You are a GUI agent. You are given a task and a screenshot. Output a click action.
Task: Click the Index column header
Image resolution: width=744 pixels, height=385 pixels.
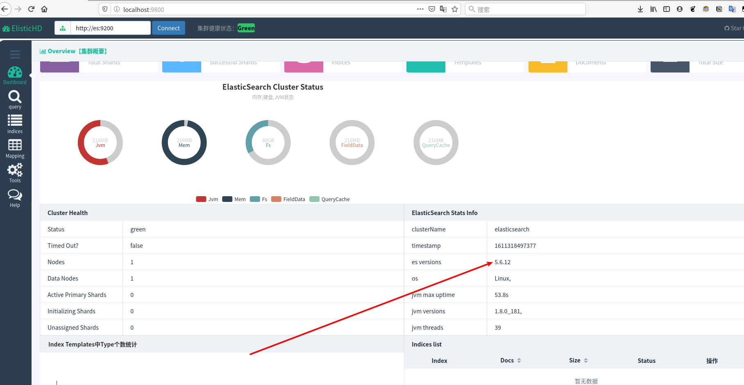(439, 361)
